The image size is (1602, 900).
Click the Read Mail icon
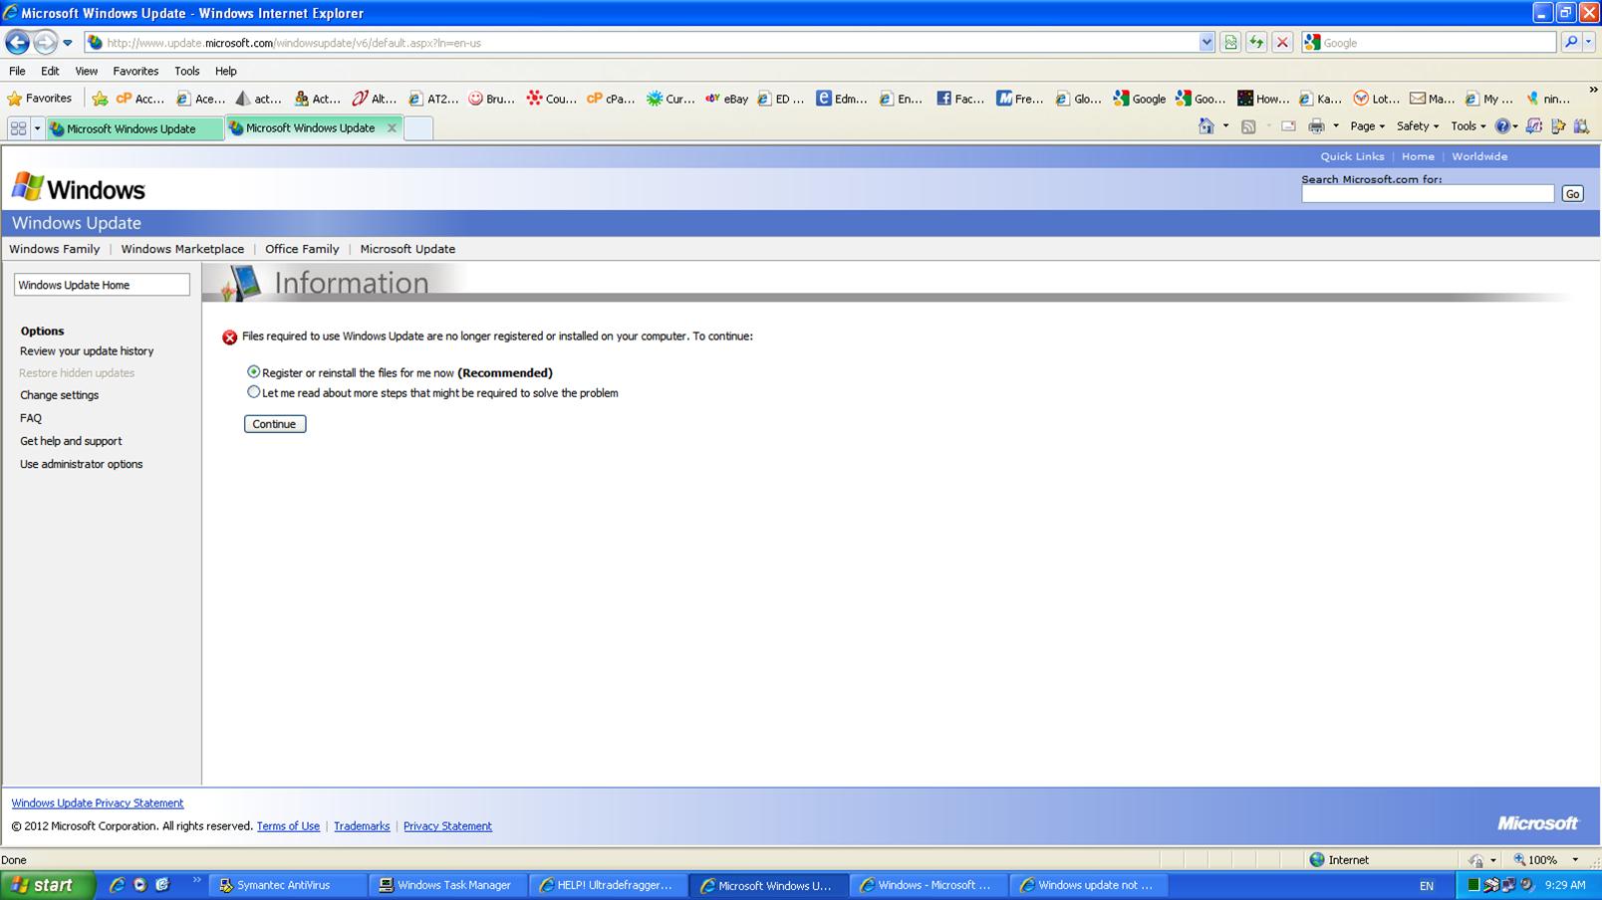point(1288,126)
